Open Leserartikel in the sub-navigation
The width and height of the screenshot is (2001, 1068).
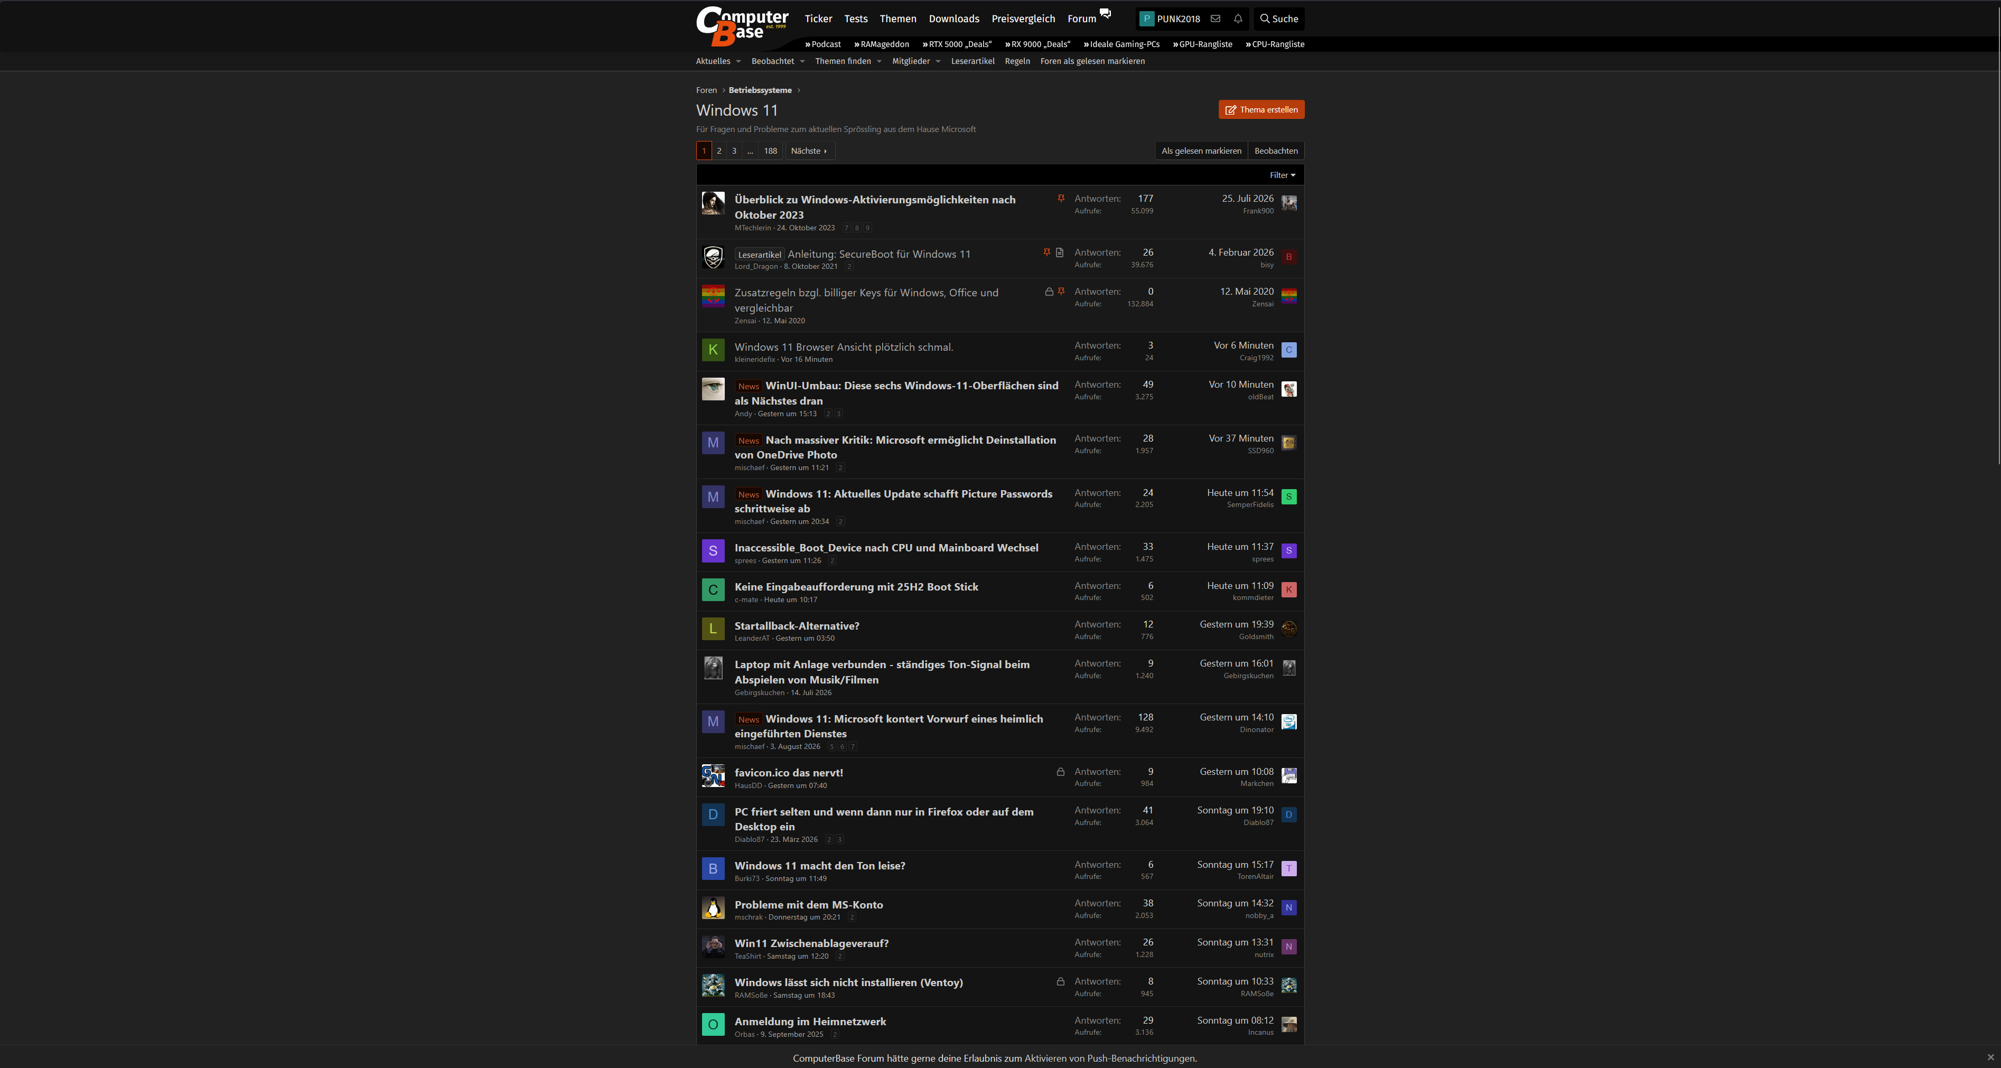973,61
